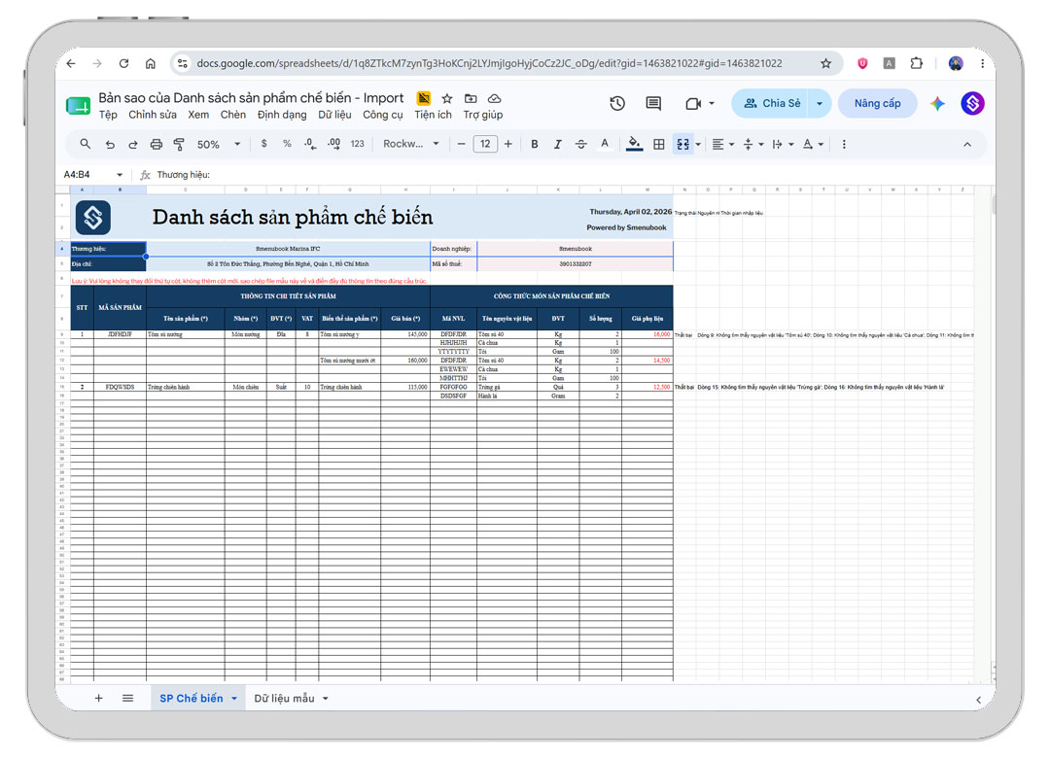Open fill color picker

pos(634,144)
